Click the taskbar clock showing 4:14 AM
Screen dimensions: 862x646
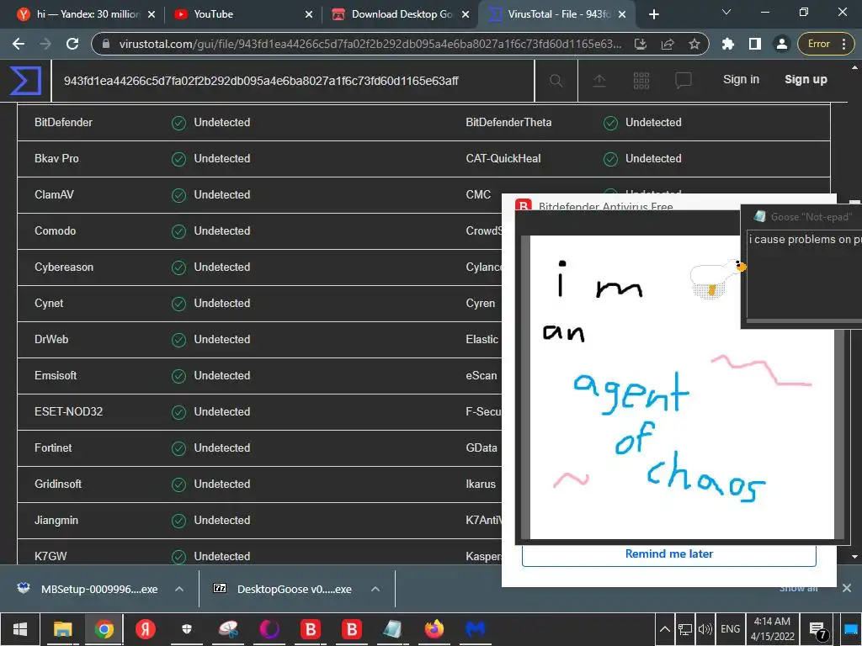pos(772,629)
